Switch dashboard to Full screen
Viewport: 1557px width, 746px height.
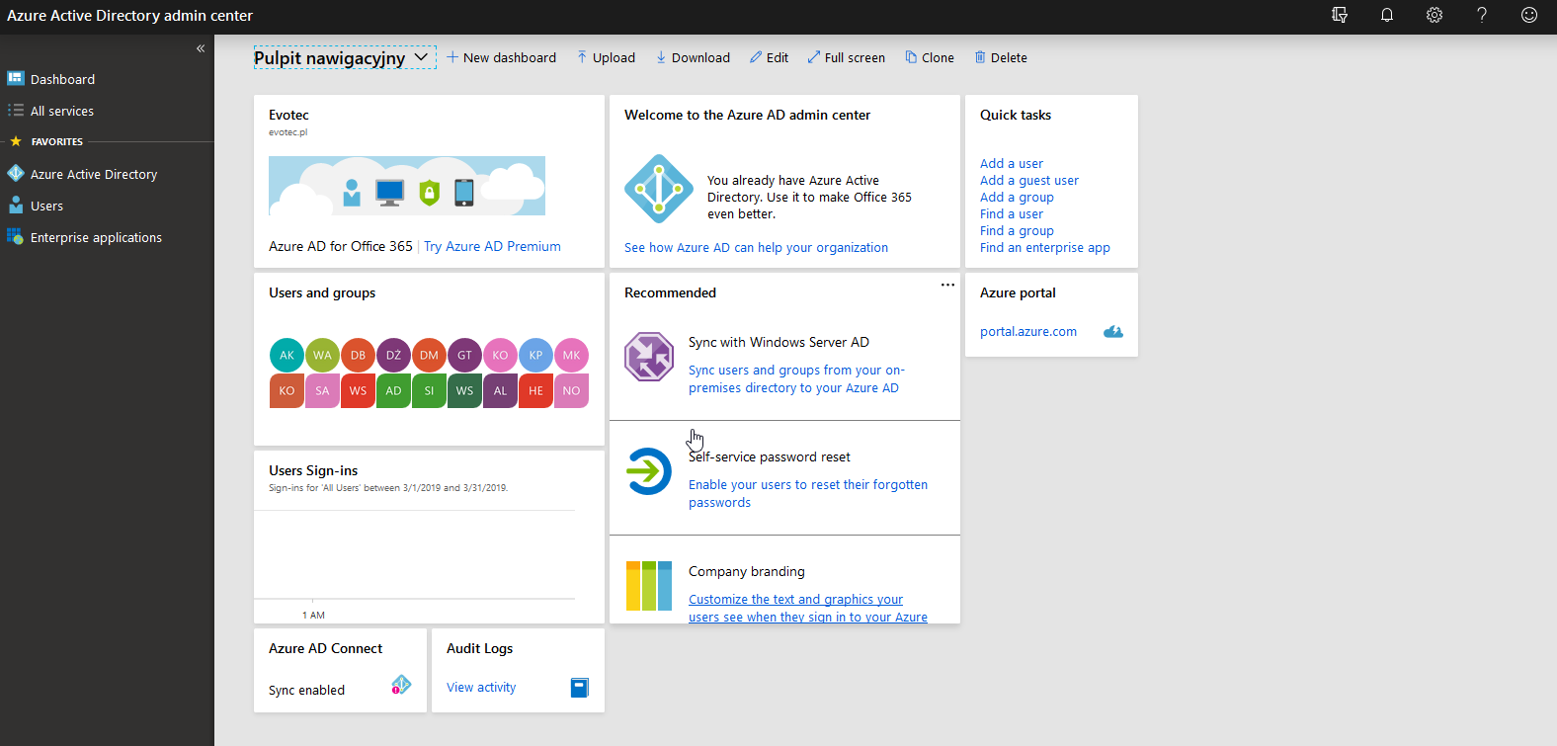pos(846,57)
